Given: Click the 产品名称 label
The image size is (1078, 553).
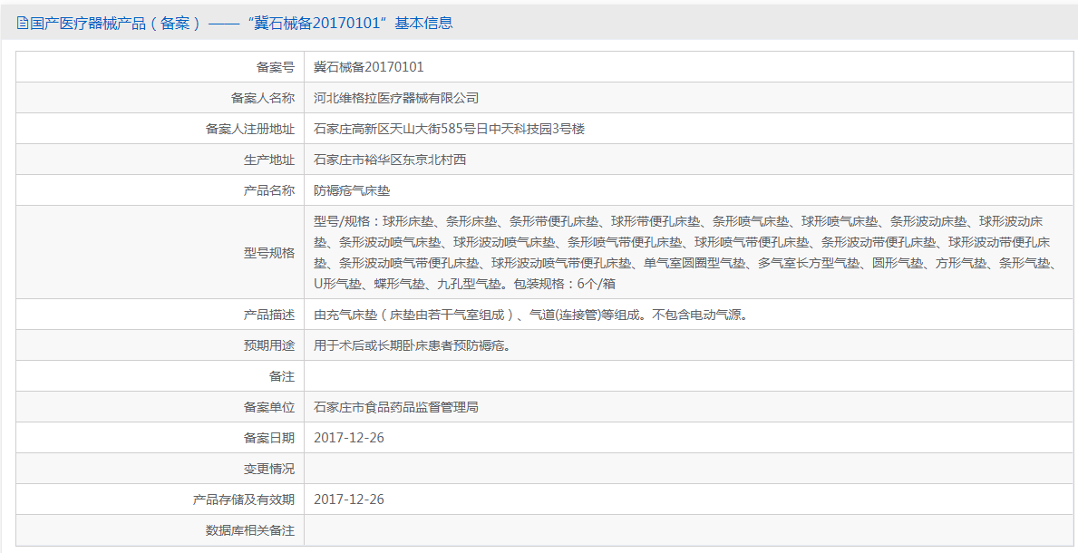Looking at the screenshot, I should [x=268, y=190].
